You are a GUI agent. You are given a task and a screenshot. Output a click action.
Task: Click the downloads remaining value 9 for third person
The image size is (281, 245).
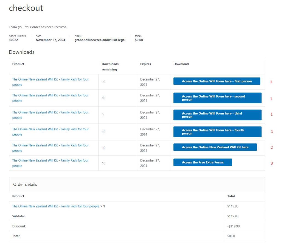tap(103, 115)
